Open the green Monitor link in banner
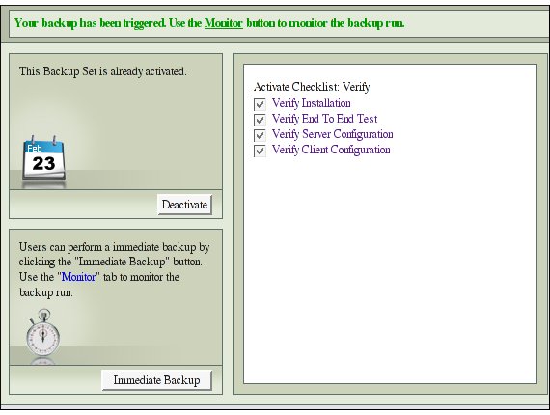 (224, 23)
